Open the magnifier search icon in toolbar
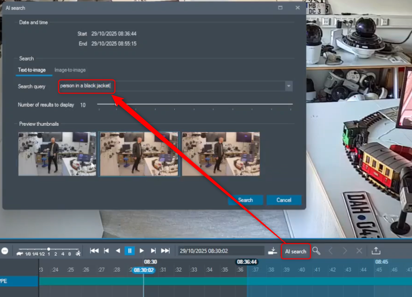 pos(316,251)
